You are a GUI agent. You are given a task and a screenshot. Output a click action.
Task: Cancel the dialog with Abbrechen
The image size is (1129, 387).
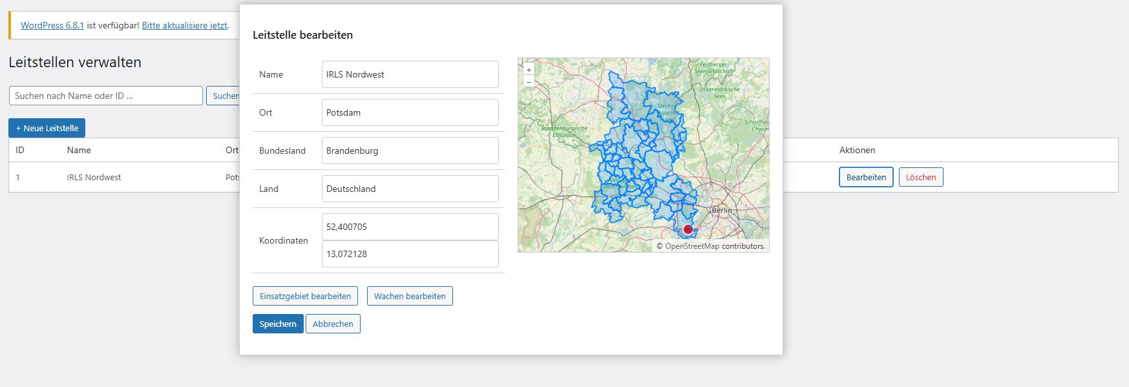pos(333,324)
